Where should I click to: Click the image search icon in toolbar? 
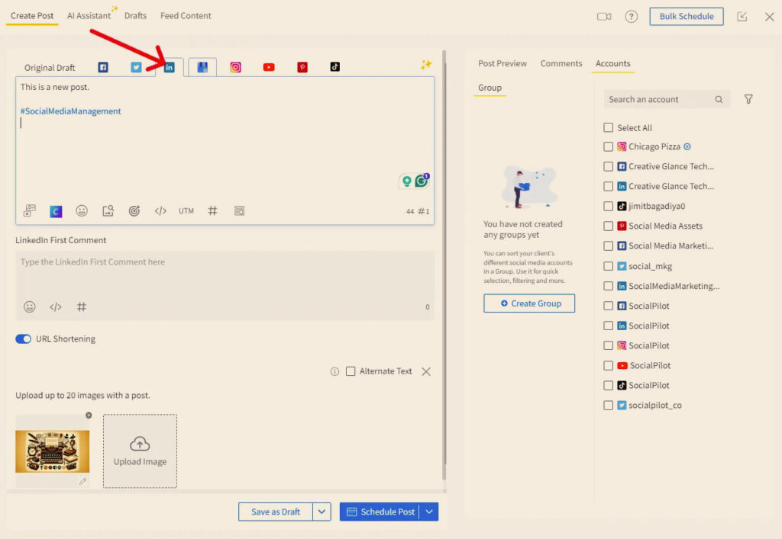(108, 211)
